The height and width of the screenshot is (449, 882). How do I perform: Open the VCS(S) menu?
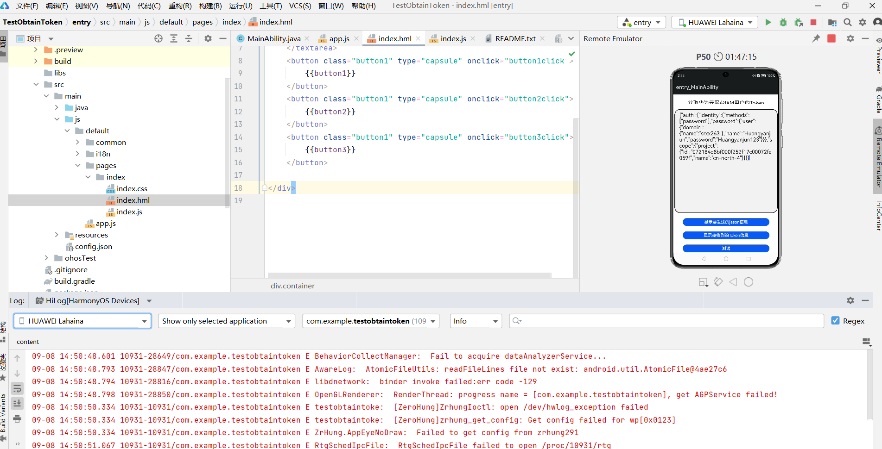coord(300,6)
